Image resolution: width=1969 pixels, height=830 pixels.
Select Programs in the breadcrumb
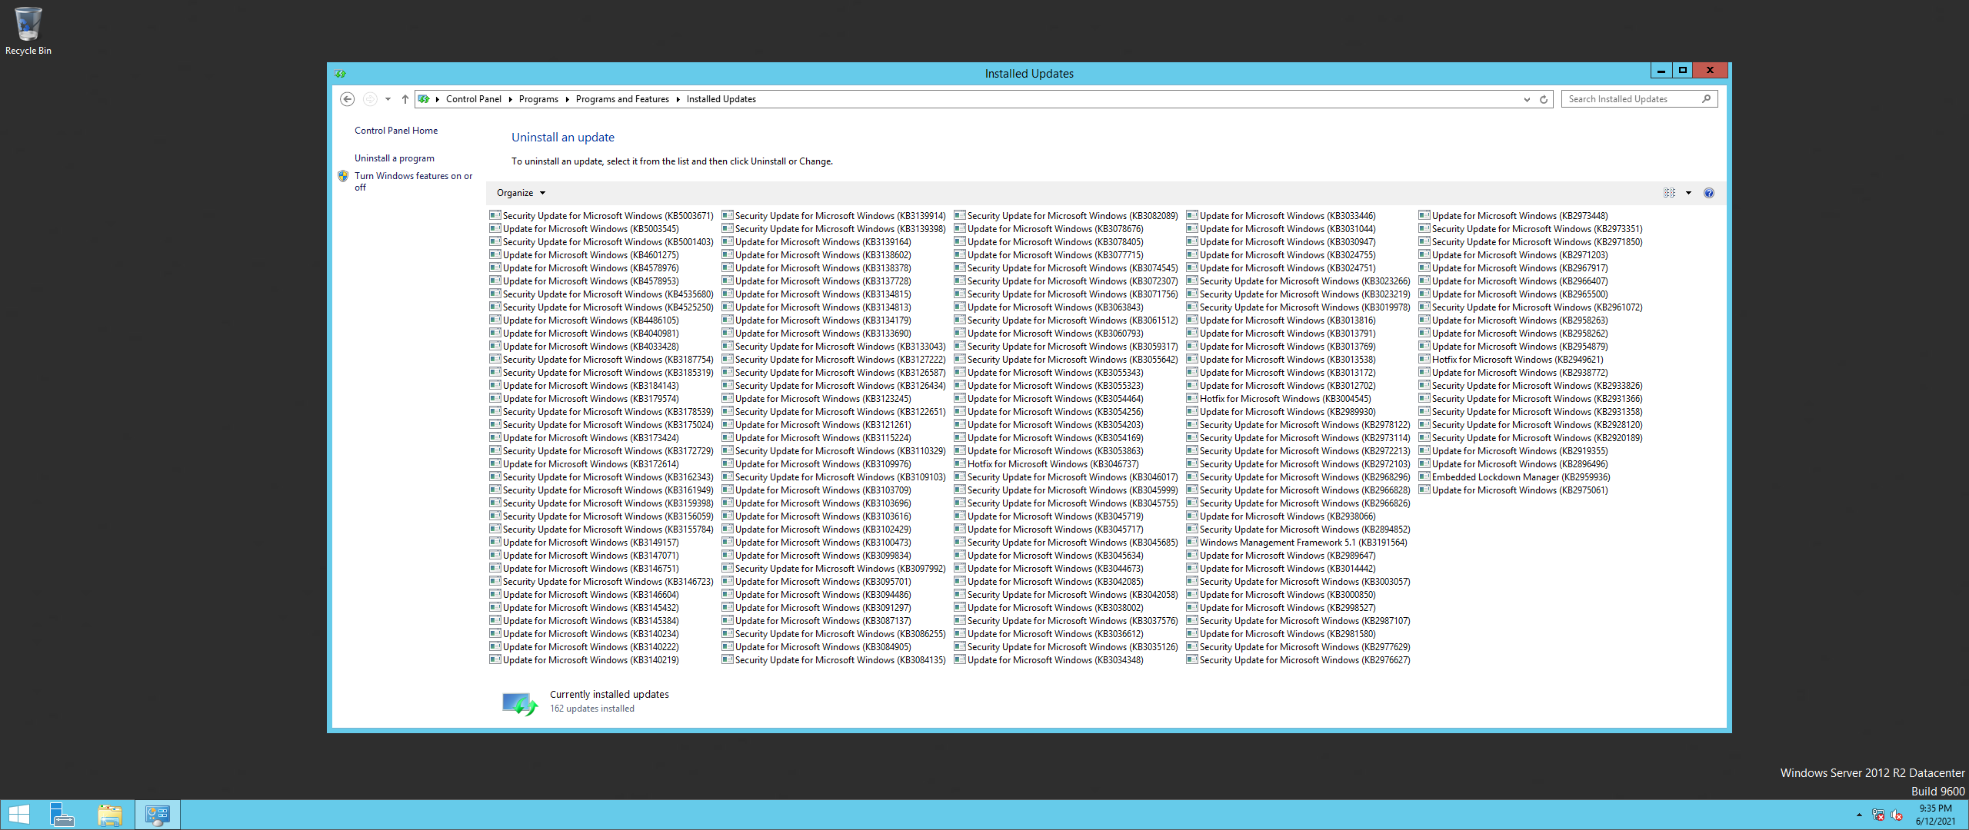click(538, 99)
